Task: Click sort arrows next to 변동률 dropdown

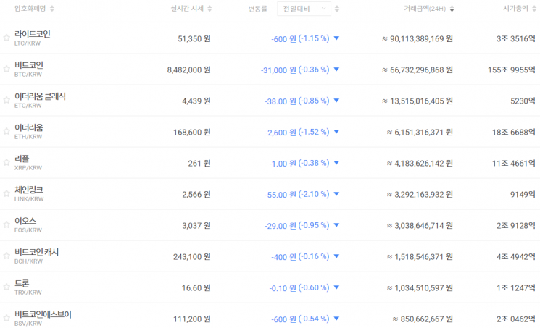Action: 337,9
